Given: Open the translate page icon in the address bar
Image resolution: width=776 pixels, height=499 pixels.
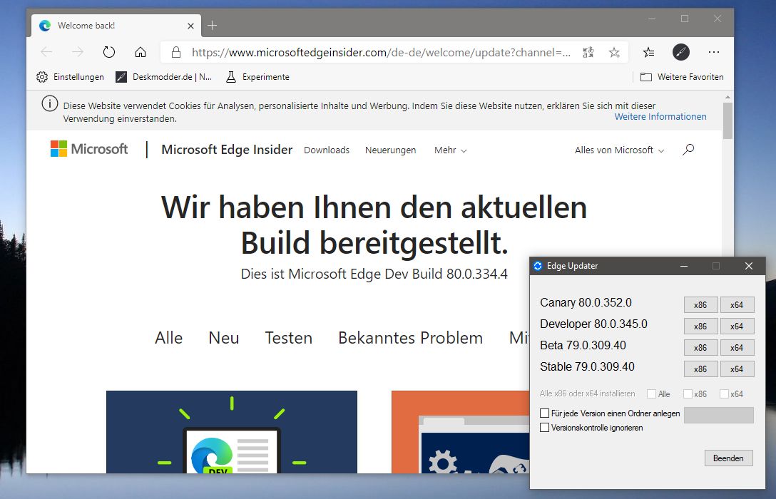Looking at the screenshot, I should 588,53.
